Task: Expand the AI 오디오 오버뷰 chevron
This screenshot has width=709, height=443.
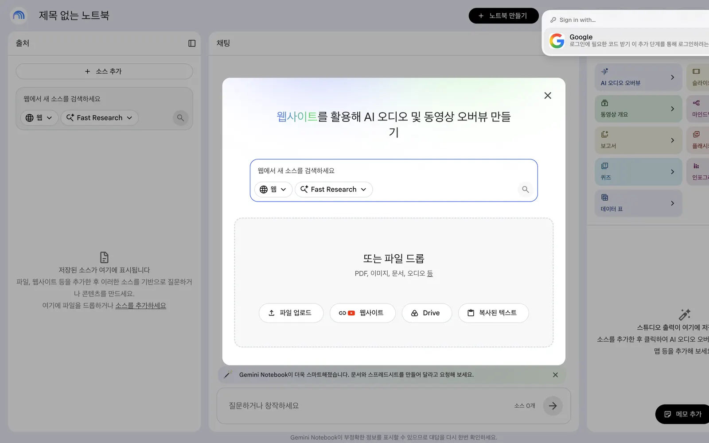Action: (x=672, y=78)
